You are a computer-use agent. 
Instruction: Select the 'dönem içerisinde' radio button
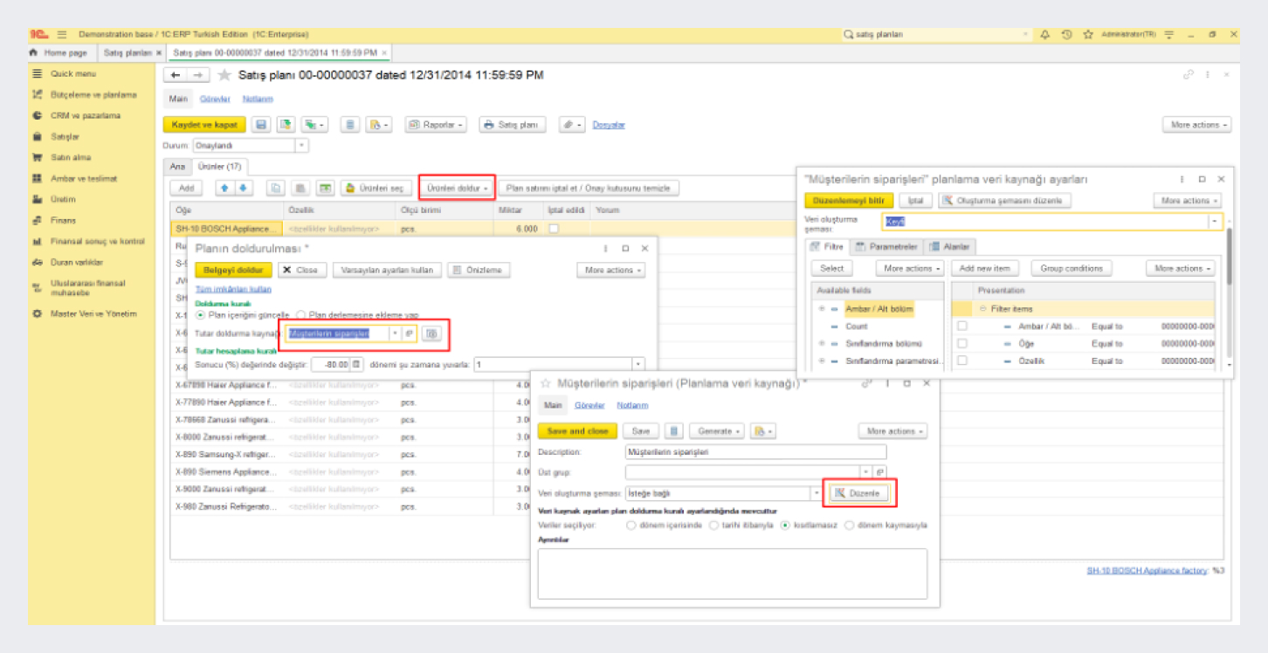tap(631, 526)
